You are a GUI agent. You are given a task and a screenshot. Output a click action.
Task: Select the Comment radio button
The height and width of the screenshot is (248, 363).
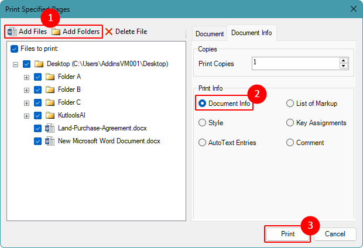tap(290, 143)
